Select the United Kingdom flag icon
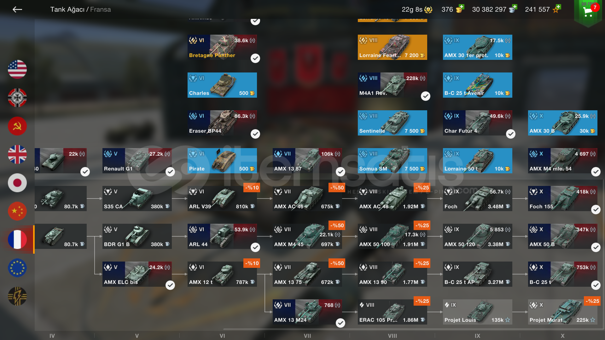Viewport: 605px width, 340px height. tap(17, 154)
